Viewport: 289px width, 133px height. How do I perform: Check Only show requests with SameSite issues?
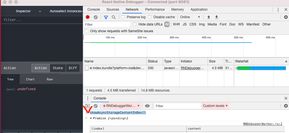click(x=86, y=31)
